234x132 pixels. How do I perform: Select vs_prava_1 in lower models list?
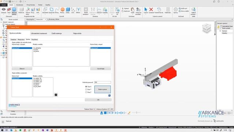[37, 83]
